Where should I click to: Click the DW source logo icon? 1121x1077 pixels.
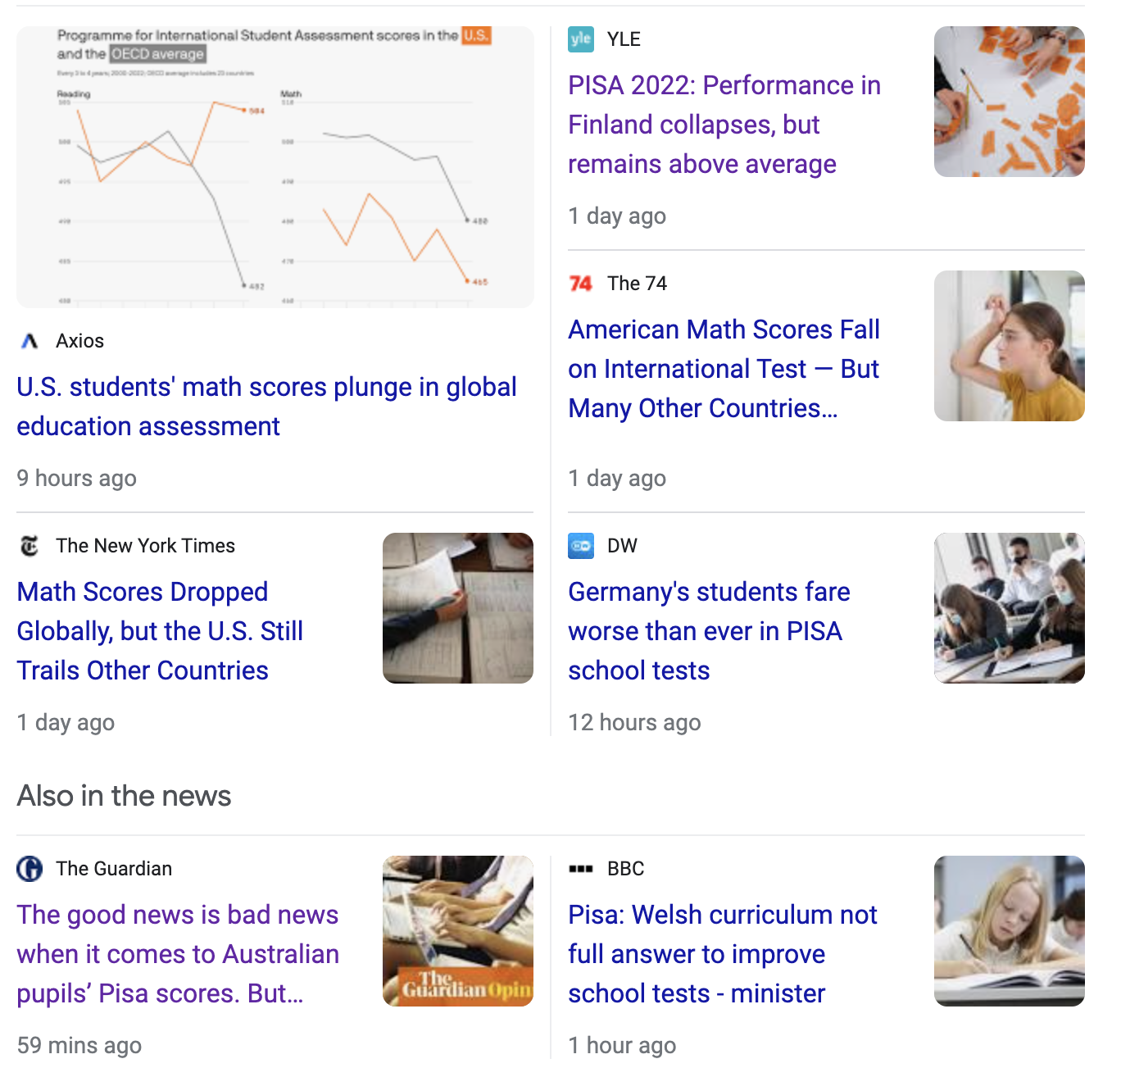(581, 546)
